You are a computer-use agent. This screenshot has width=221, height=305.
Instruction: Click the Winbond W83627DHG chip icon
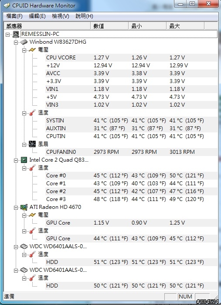(x=24, y=42)
